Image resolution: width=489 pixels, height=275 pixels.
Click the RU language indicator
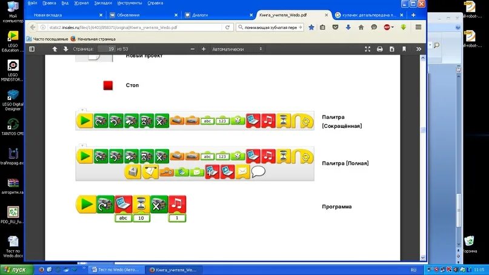tap(413, 270)
